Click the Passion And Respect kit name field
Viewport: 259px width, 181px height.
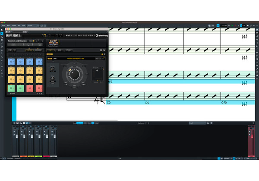pyautogui.click(x=17, y=41)
